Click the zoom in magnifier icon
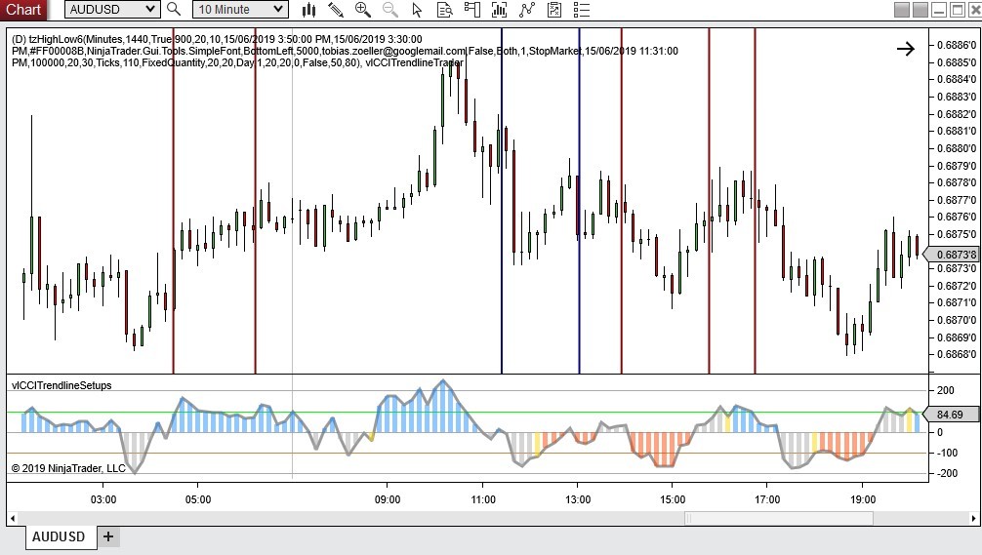The height and width of the screenshot is (555, 982). click(x=362, y=10)
